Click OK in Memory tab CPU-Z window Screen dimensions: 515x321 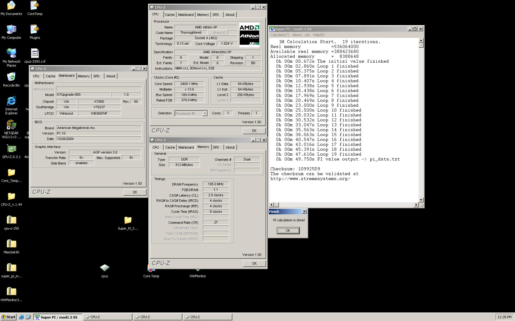254,264
